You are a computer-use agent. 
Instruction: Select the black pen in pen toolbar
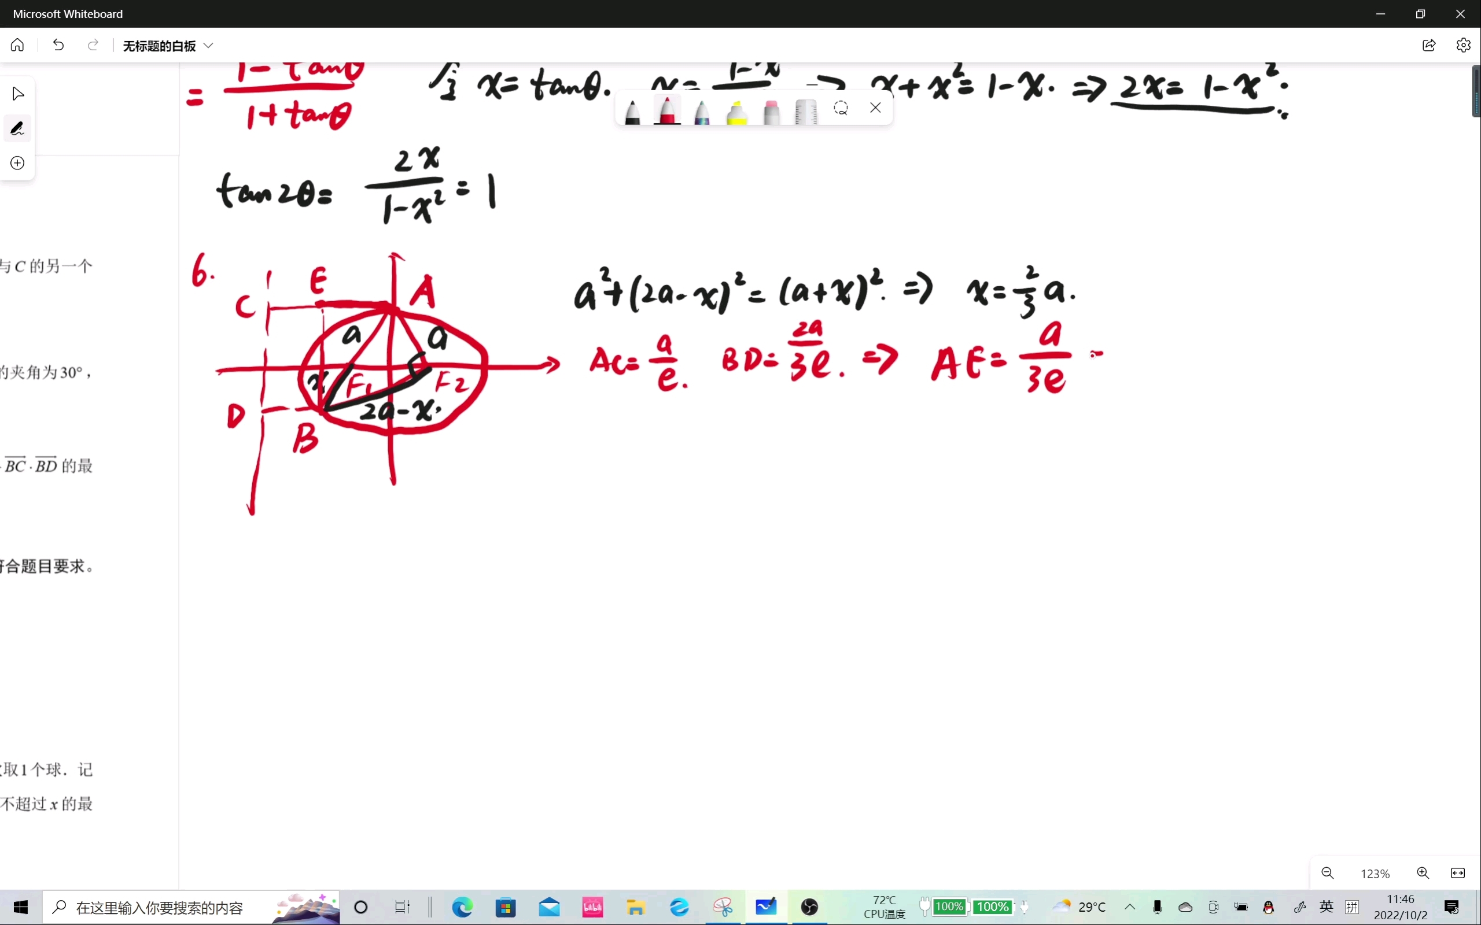pyautogui.click(x=632, y=112)
